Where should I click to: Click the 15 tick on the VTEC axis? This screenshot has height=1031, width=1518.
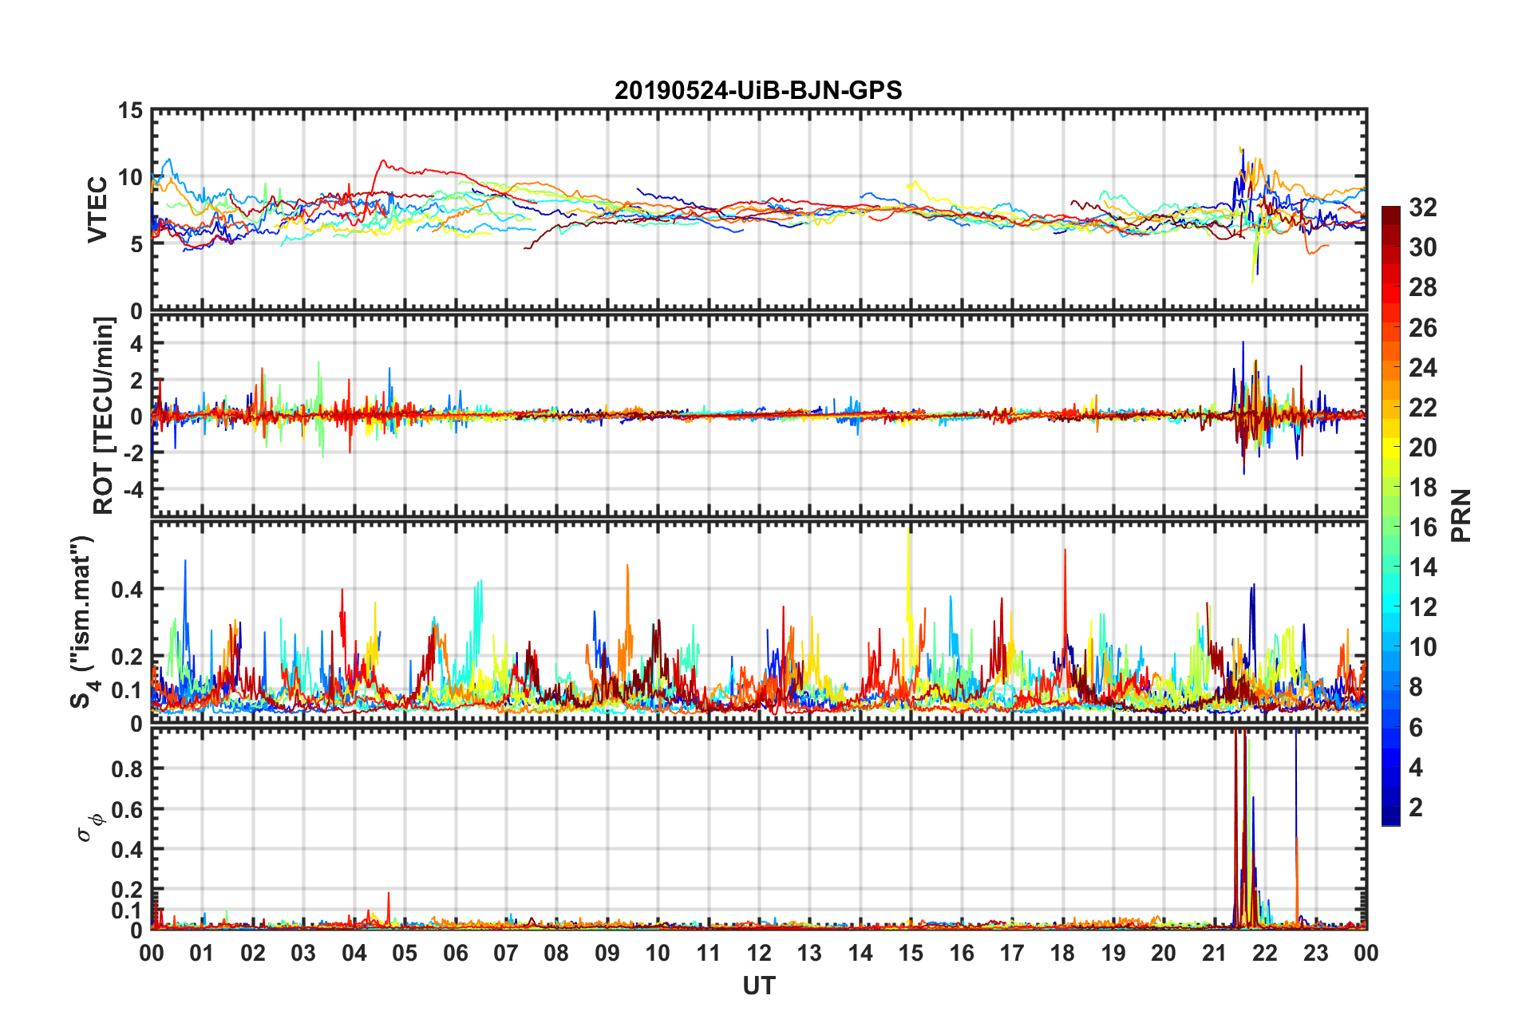tap(131, 111)
